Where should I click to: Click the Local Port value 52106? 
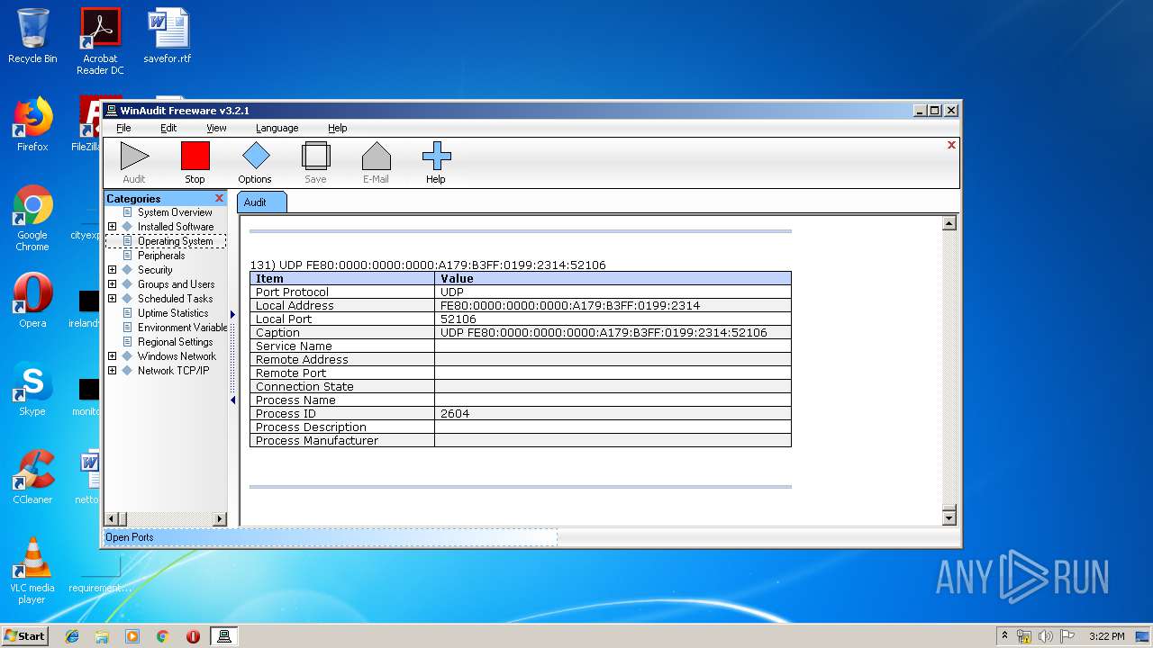click(x=458, y=319)
